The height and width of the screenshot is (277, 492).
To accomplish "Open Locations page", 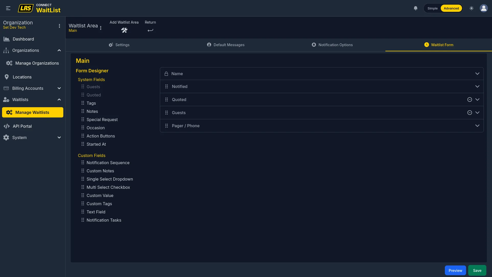I will pos(33,77).
